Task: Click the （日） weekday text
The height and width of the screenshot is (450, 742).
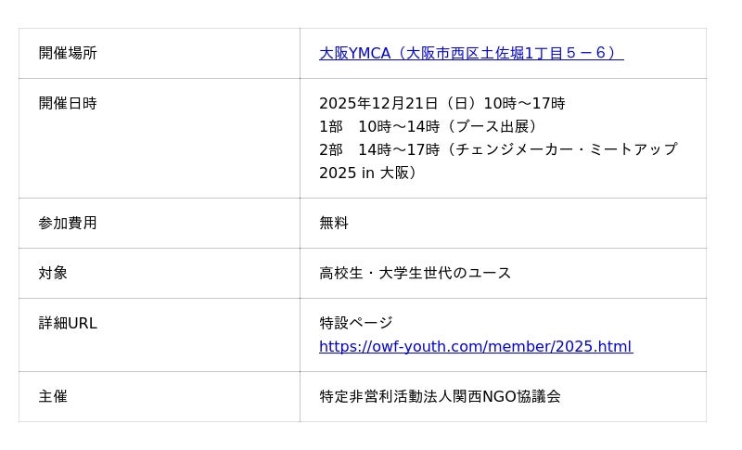Action: (460, 103)
